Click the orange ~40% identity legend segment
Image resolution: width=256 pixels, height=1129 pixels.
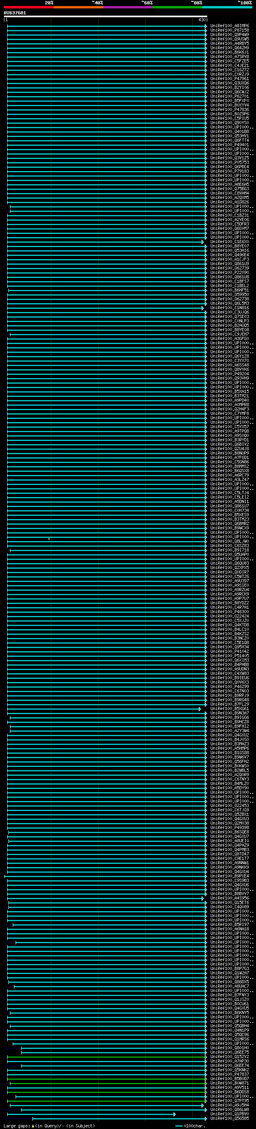pyautogui.click(x=78, y=8)
